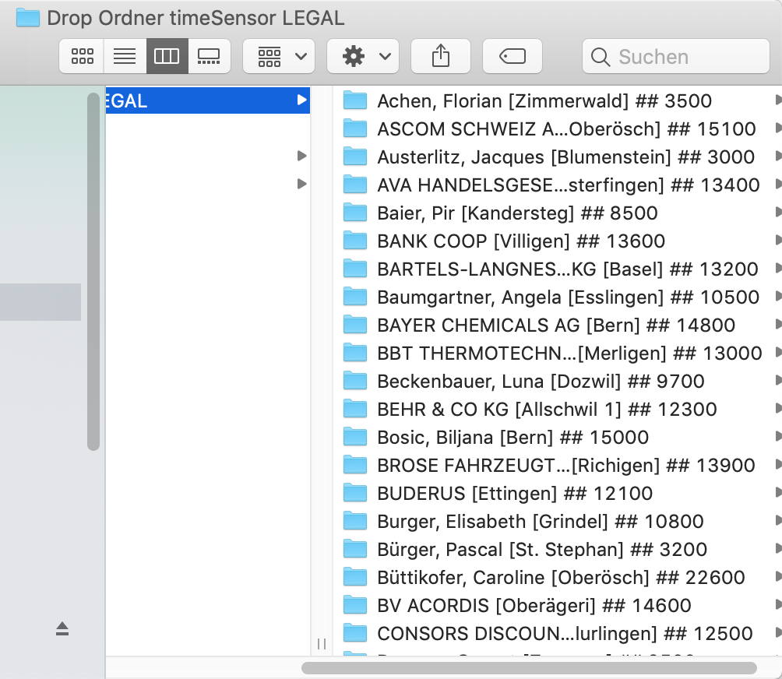Click the folder icon beside Burger, Elisabeth
Image resolution: width=782 pixels, height=679 pixels.
pyautogui.click(x=355, y=521)
